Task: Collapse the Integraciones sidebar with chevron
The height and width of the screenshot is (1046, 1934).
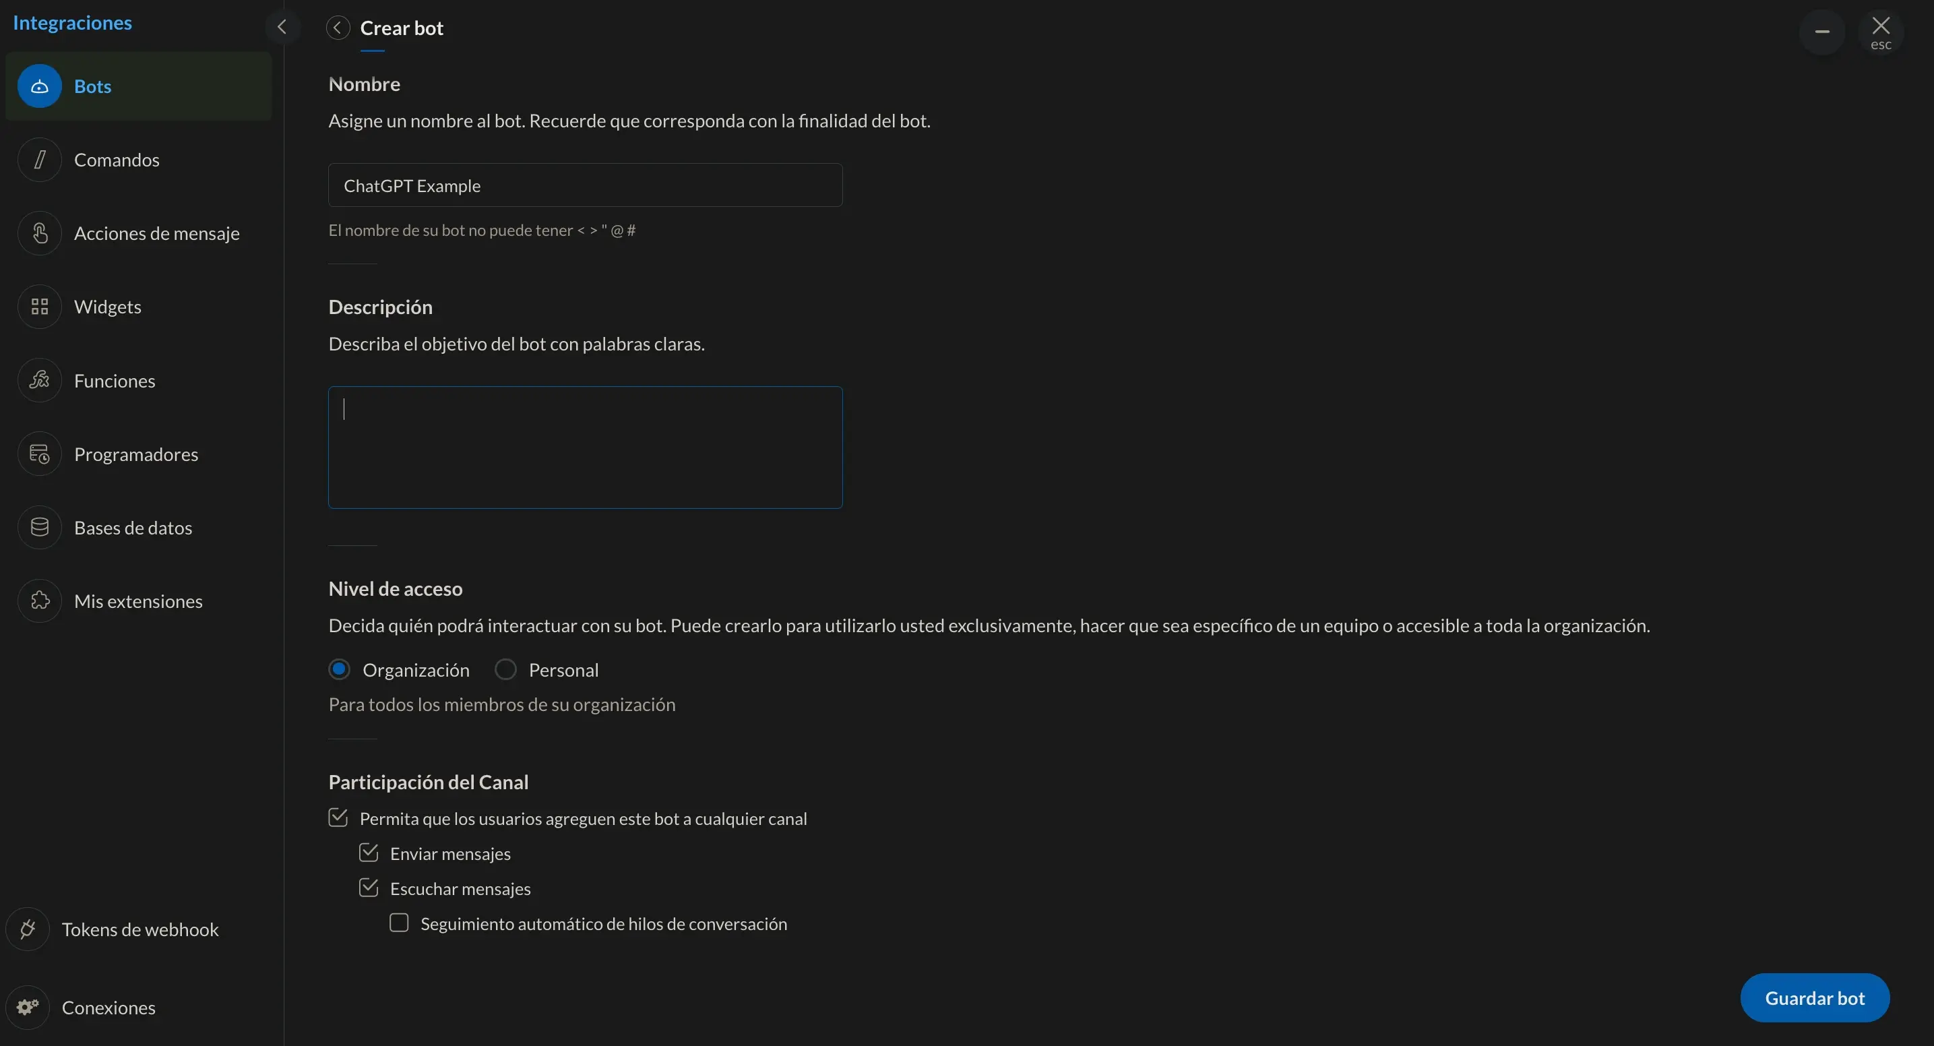Action: point(282,28)
